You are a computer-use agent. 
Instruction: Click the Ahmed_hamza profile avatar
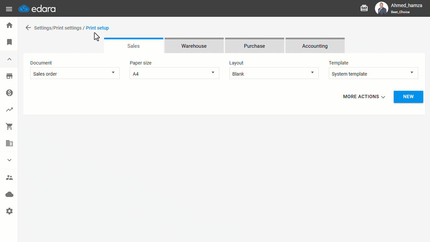382,8
